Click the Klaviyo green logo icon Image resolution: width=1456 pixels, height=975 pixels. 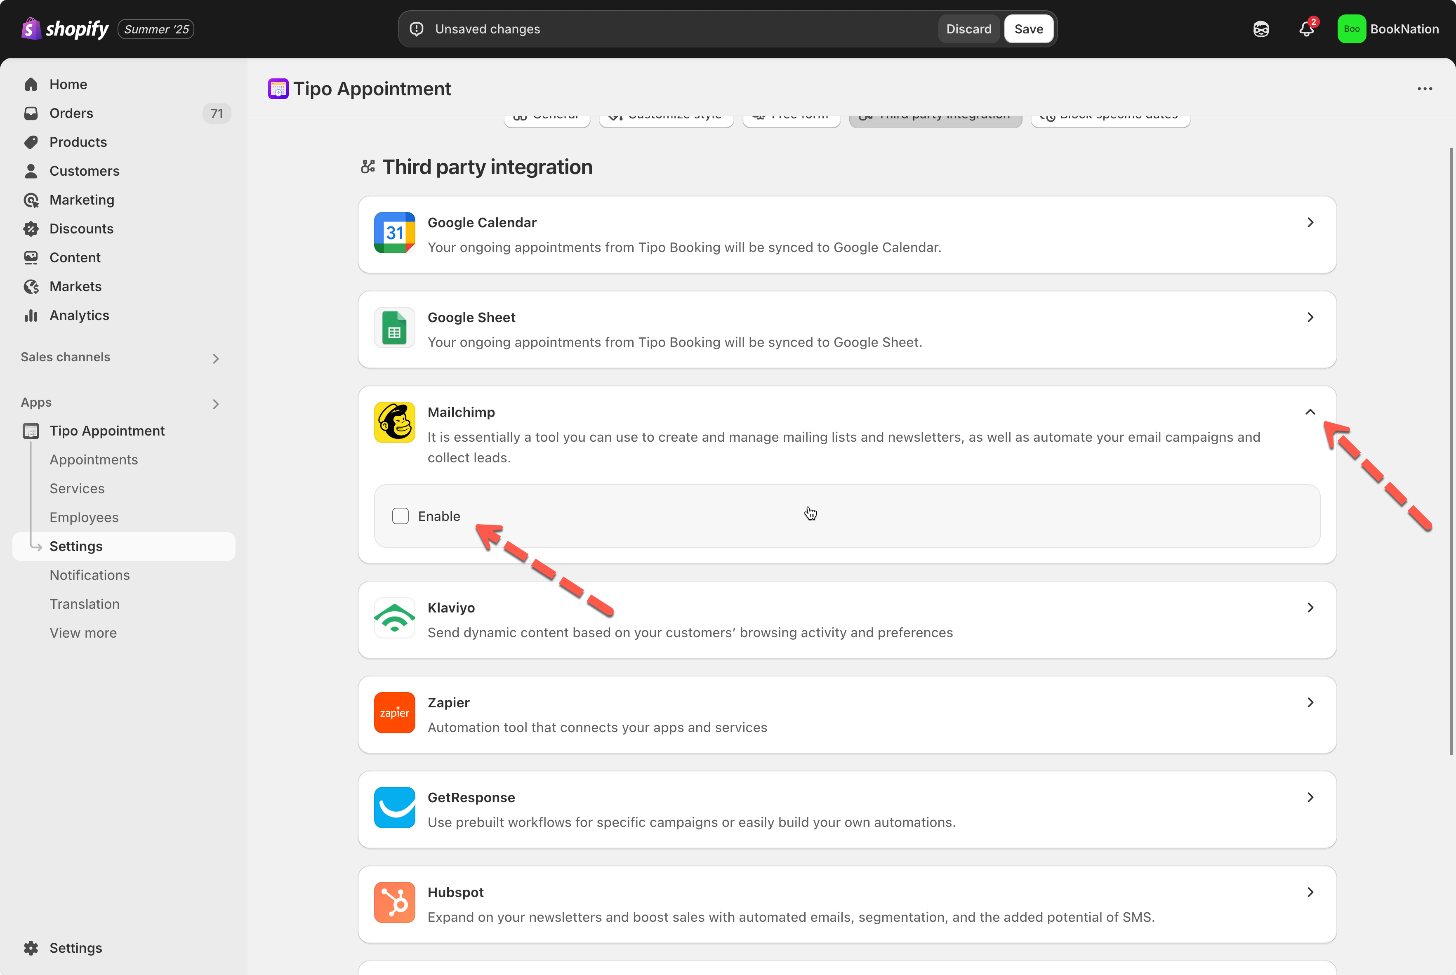pyautogui.click(x=394, y=617)
